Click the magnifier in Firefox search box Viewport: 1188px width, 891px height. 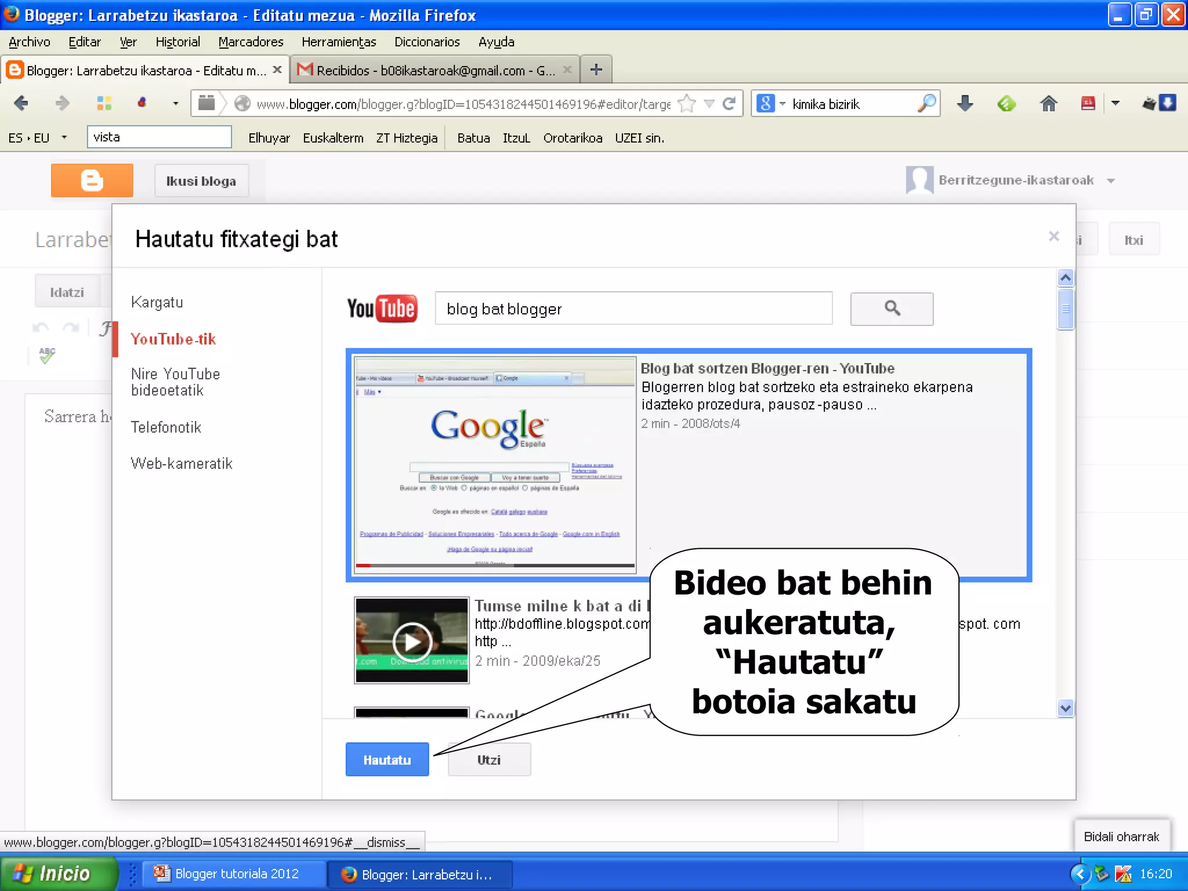click(926, 104)
